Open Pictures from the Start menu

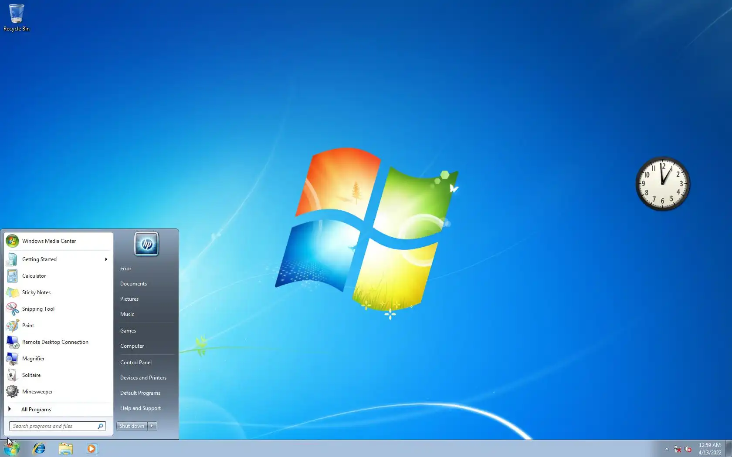tap(129, 299)
